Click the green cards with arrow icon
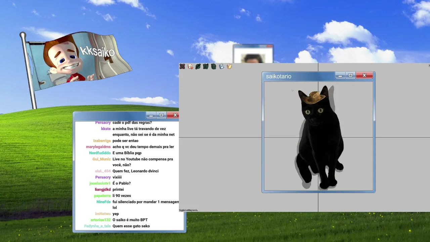Viewport: 430px width, 242px height. [x=206, y=67]
